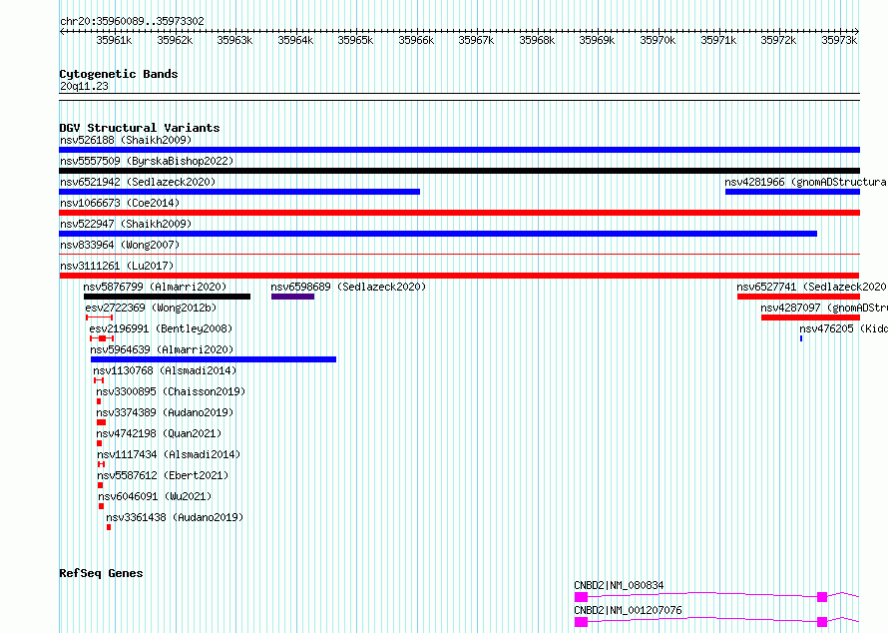
Task: Click the black nsv5557509 variant bar
Action: [459, 171]
